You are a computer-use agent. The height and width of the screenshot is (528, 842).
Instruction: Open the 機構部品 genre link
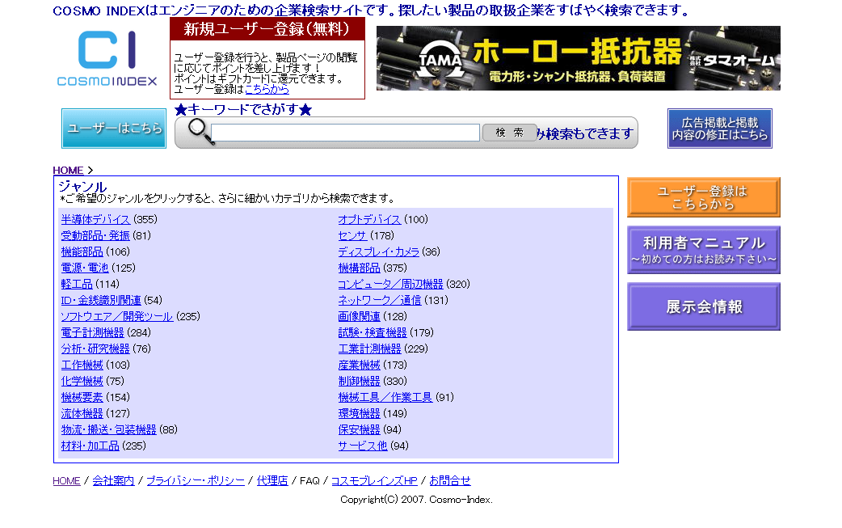click(359, 268)
